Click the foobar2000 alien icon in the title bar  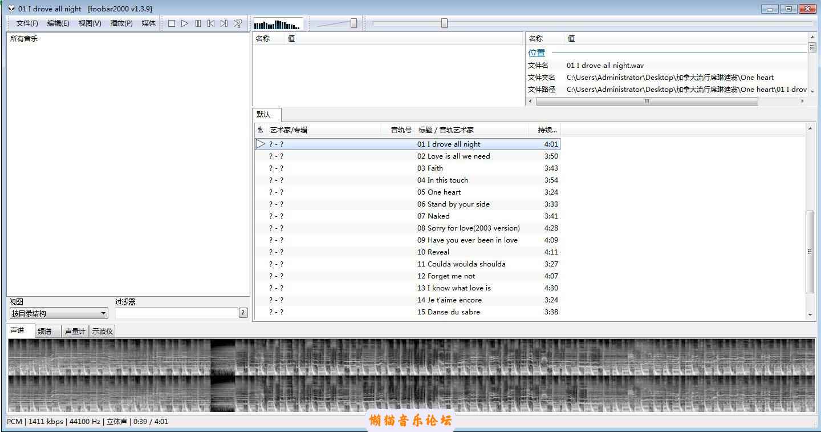coord(11,9)
